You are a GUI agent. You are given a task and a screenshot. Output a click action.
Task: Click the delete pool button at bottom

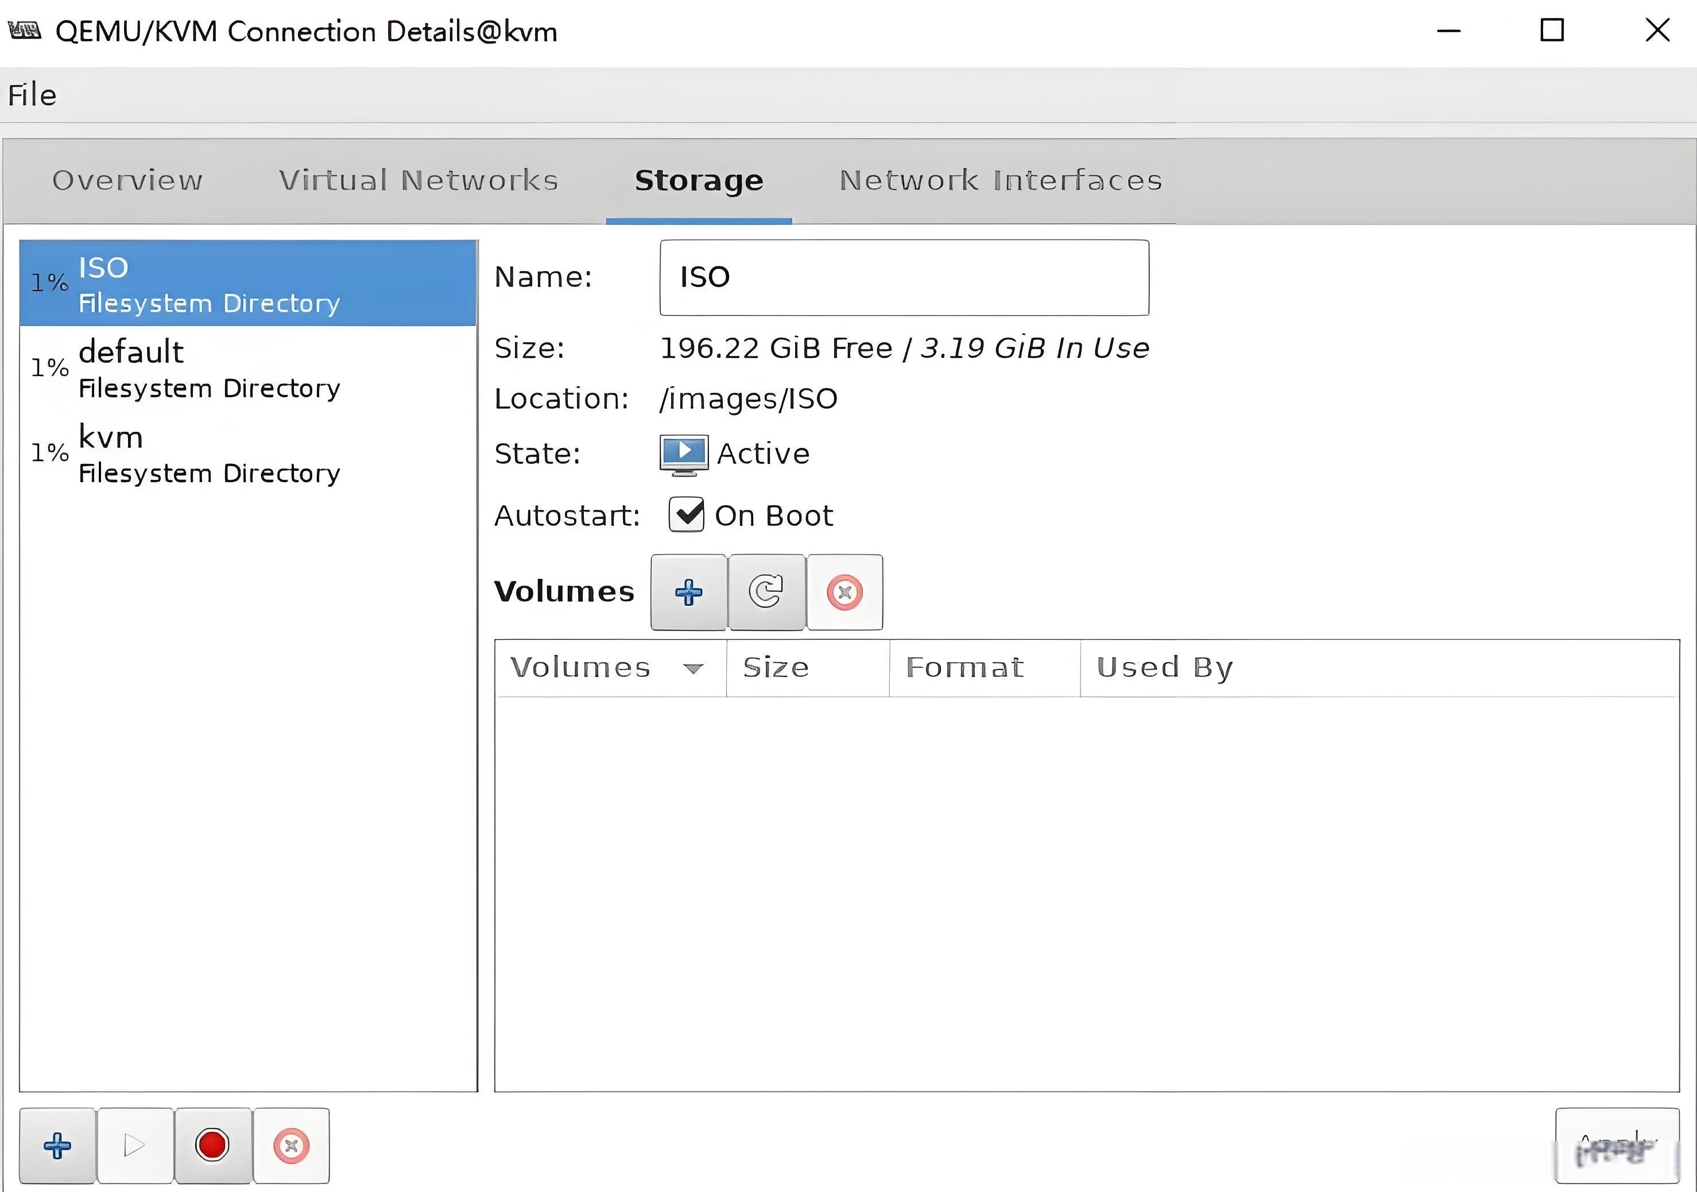point(291,1145)
